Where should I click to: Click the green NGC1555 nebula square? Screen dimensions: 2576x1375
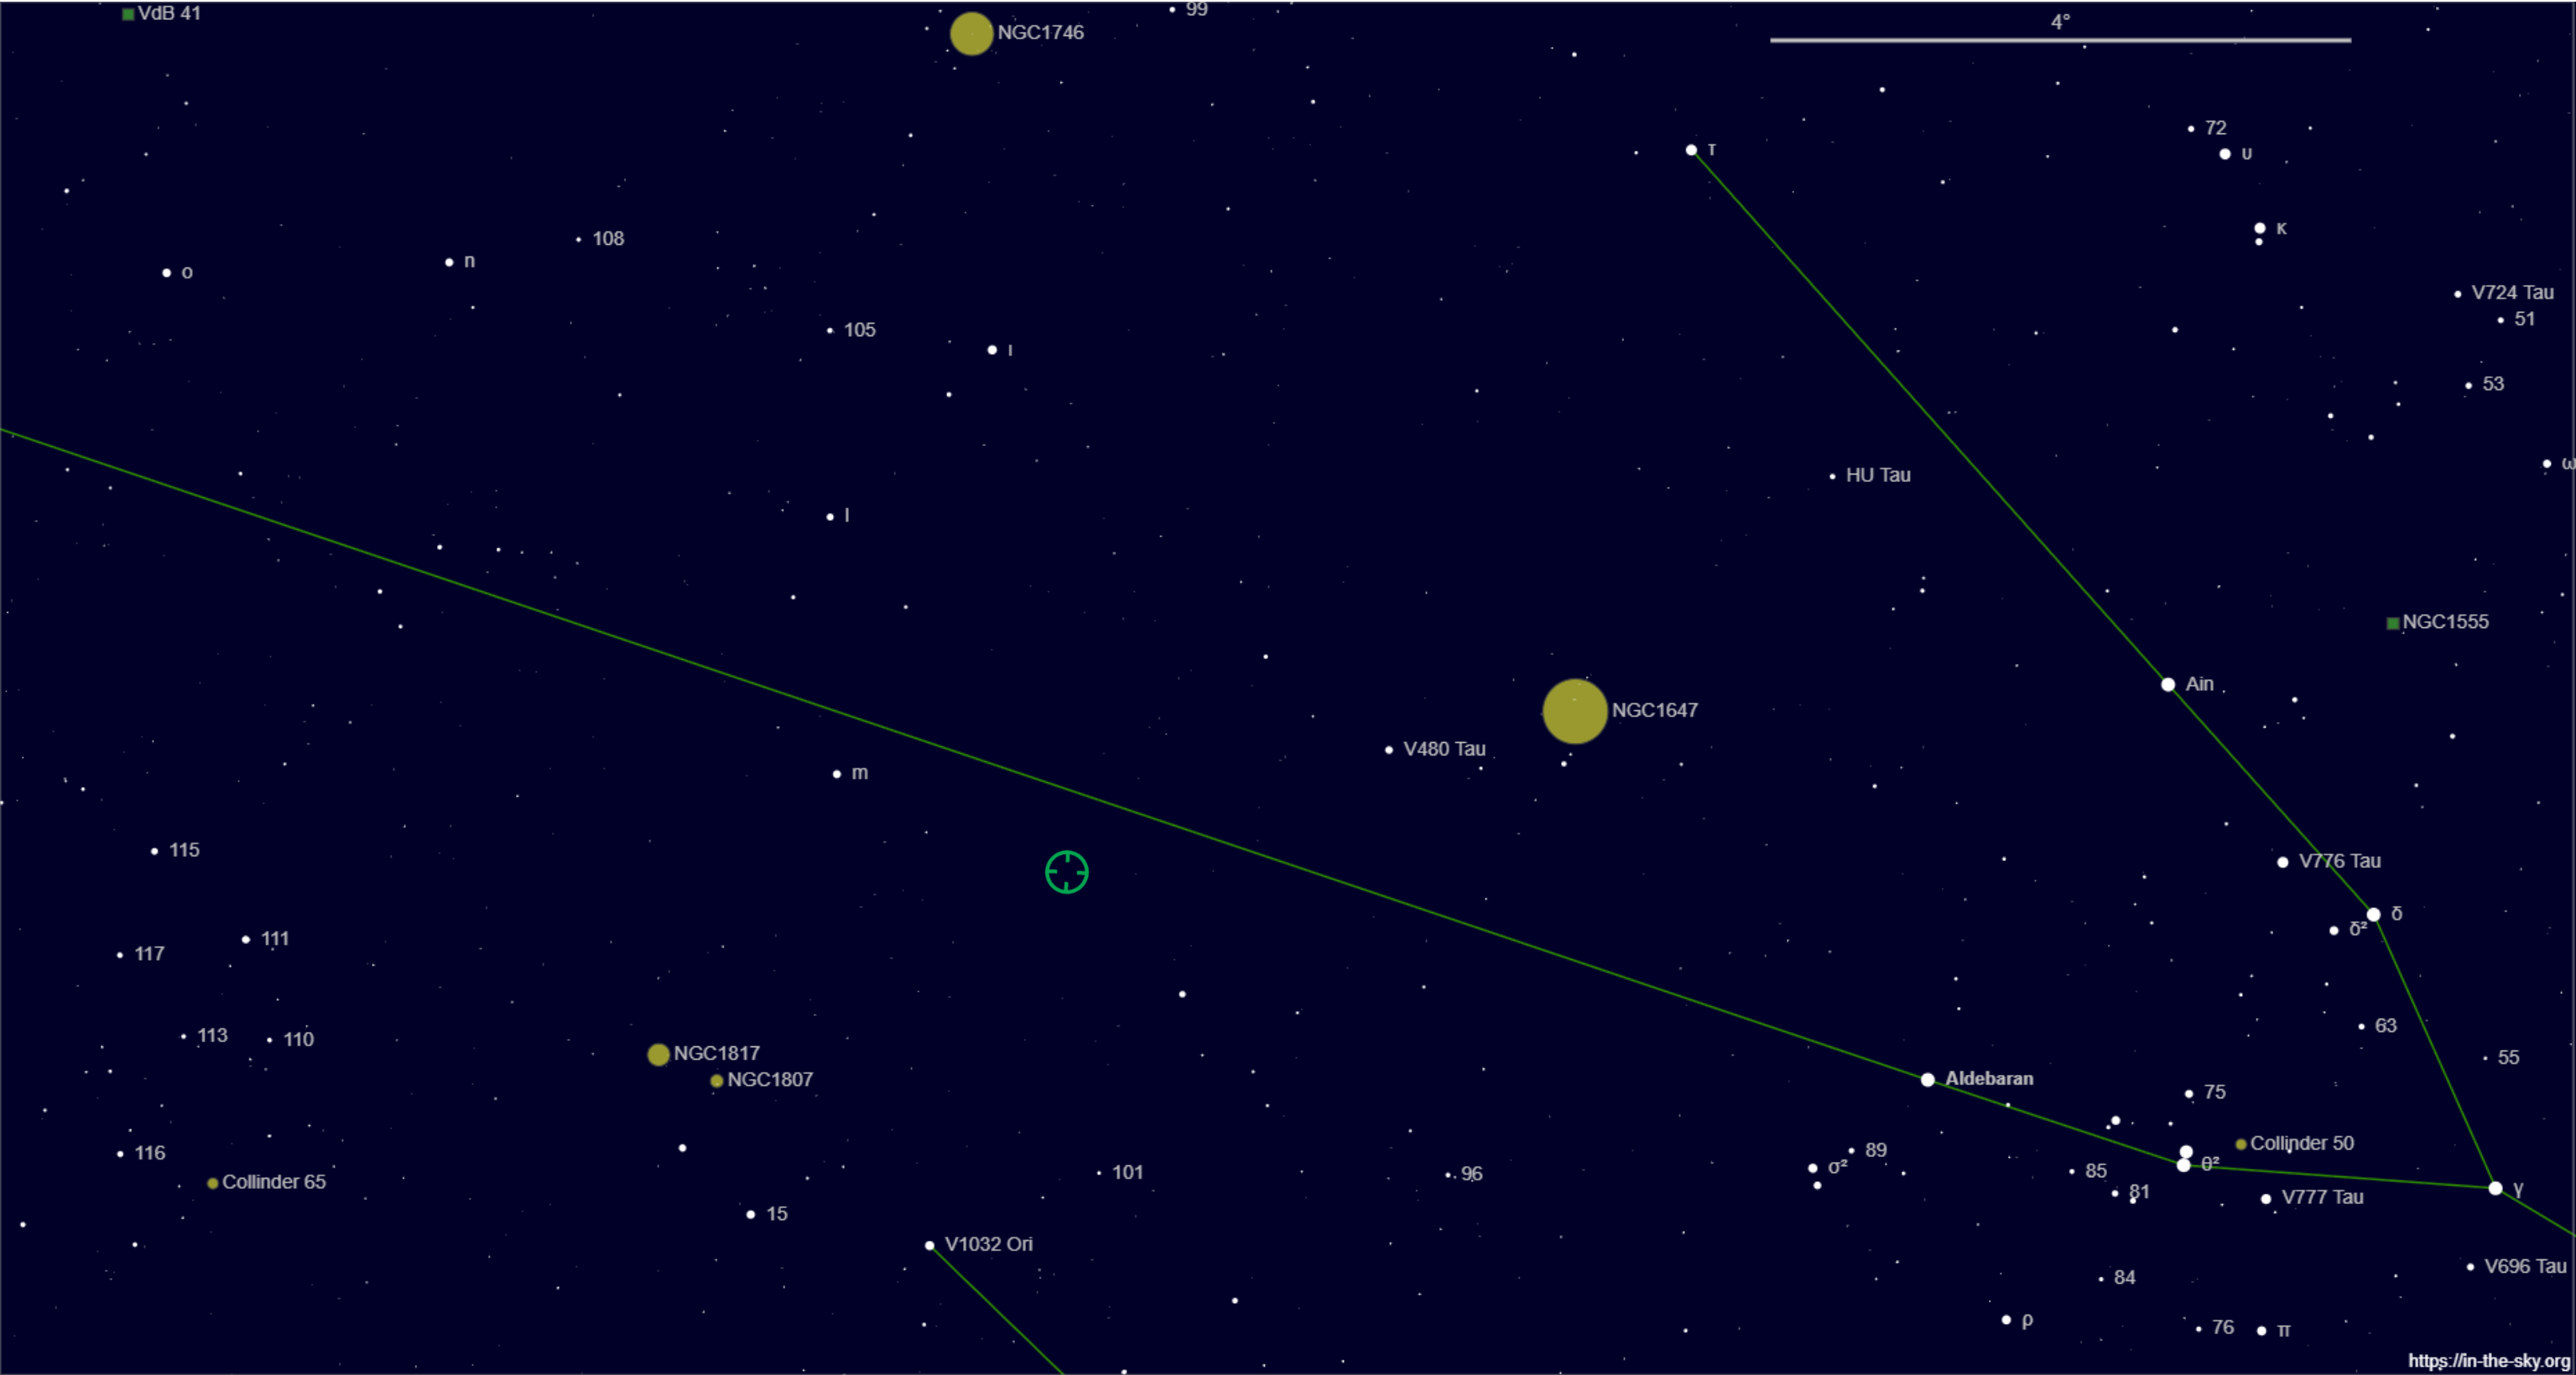point(2392,623)
